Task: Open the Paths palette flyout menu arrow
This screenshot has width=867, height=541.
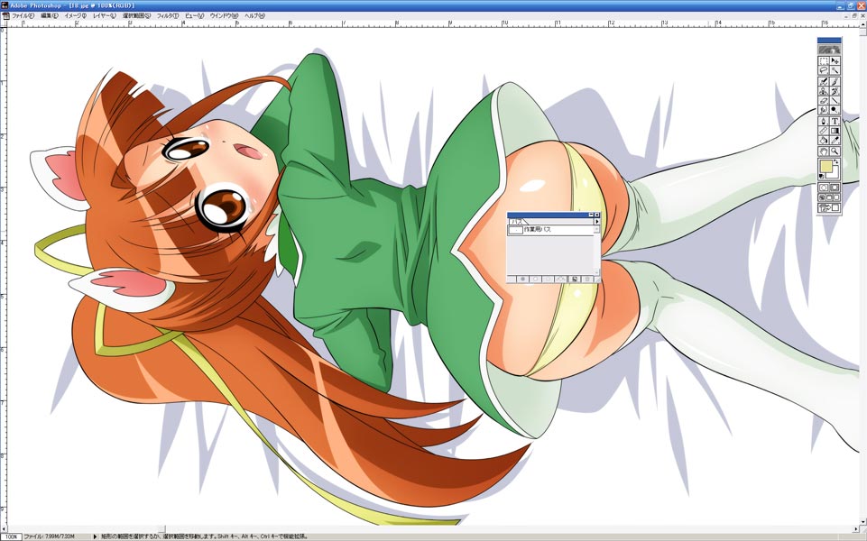Action: pyautogui.click(x=597, y=222)
